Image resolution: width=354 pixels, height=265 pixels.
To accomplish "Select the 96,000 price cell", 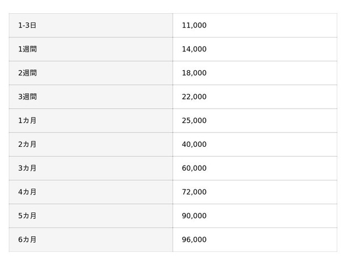I will pos(194,240).
